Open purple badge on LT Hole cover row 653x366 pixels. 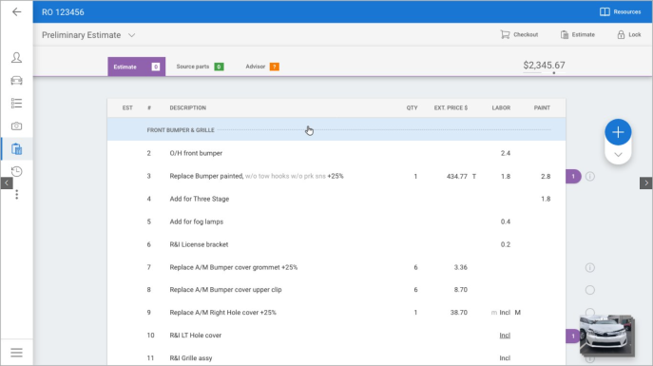click(573, 336)
